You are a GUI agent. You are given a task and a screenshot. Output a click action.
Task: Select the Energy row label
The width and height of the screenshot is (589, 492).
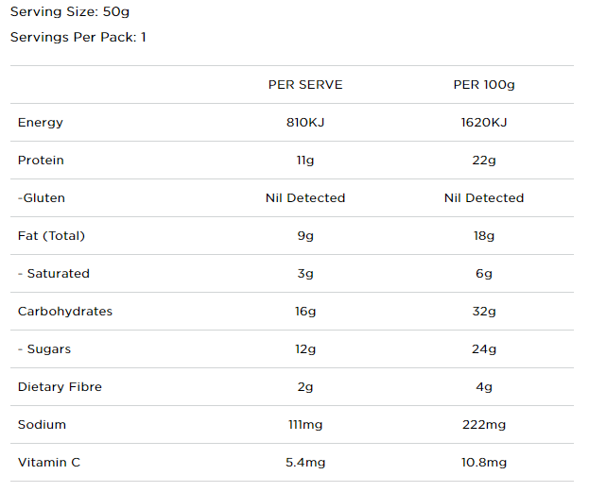pyautogui.click(x=41, y=123)
